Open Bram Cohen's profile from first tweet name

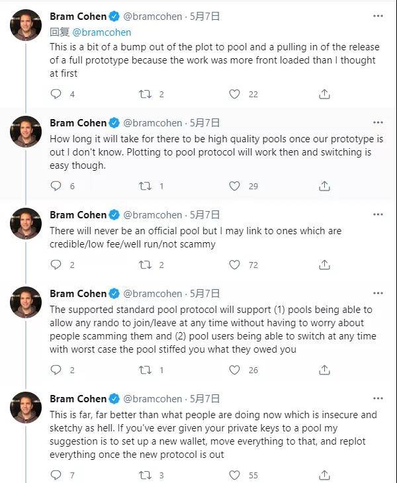click(78, 15)
